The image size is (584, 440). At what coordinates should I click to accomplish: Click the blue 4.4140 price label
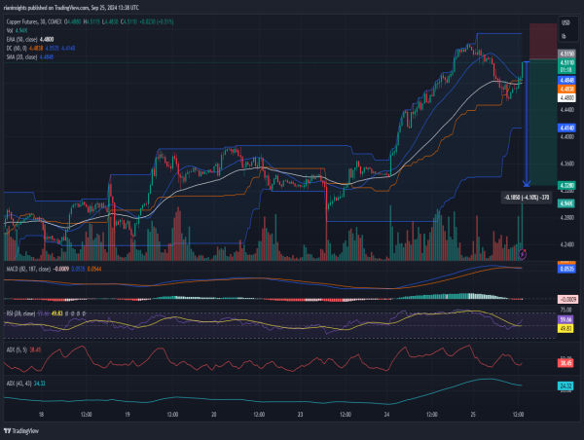pyautogui.click(x=566, y=128)
